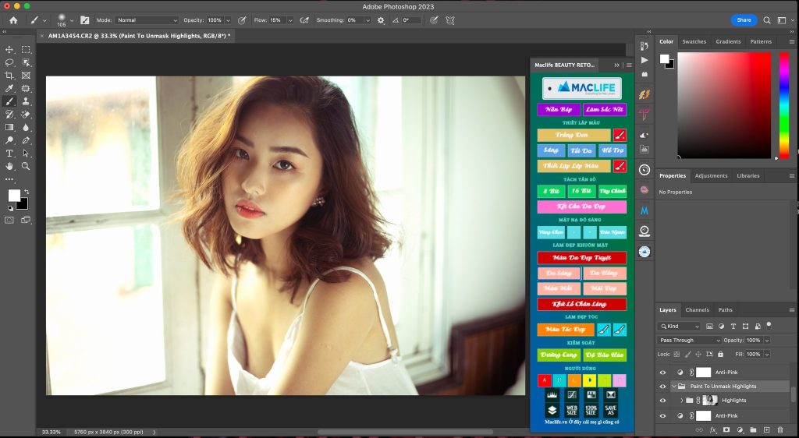Open the brush Mode dropdown showing Normal
The height and width of the screenshot is (438, 799).
point(147,20)
